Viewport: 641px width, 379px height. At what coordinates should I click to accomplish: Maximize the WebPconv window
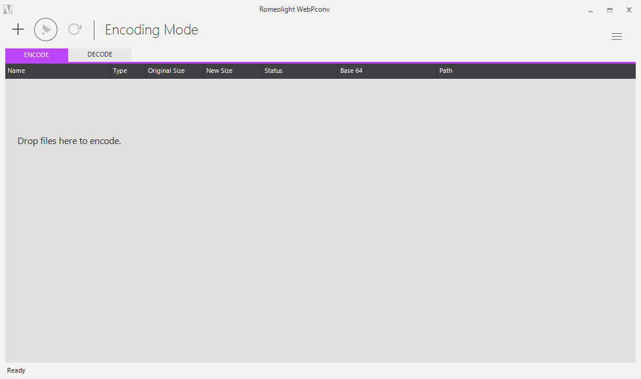click(610, 10)
